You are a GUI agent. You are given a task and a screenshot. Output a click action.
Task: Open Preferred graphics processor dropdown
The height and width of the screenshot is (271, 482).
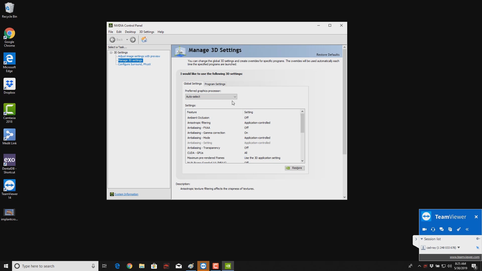click(211, 97)
